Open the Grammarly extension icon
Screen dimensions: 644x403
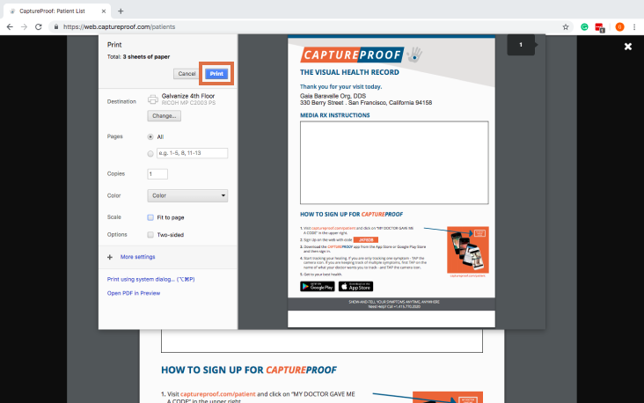pyautogui.click(x=584, y=27)
